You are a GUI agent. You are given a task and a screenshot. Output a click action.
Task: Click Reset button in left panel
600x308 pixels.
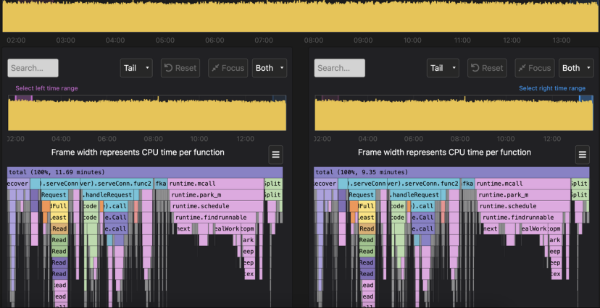[x=180, y=68]
